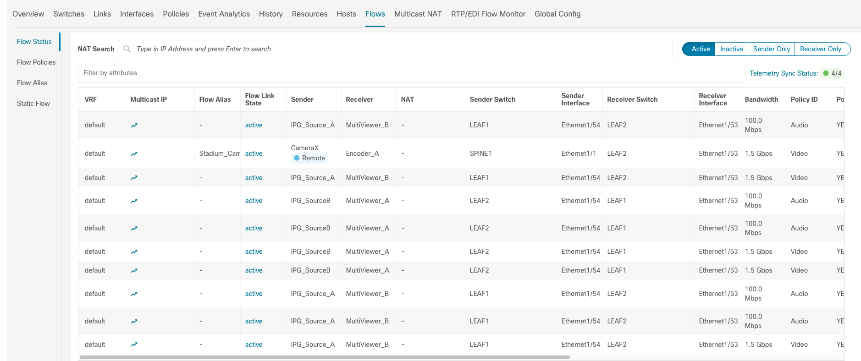Screen dimensions: 861x361
Task: Open Flow Alias in the sidebar
Action: (x=32, y=83)
